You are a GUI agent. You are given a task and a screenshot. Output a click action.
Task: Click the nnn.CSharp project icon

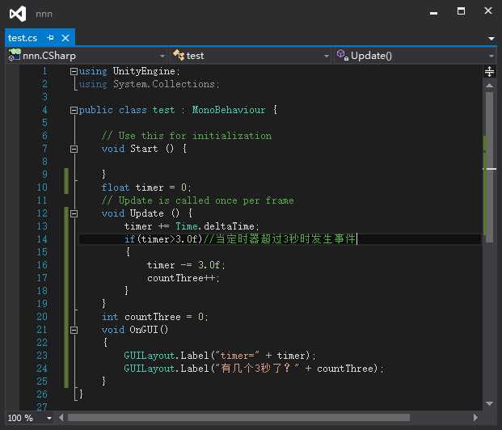point(15,55)
